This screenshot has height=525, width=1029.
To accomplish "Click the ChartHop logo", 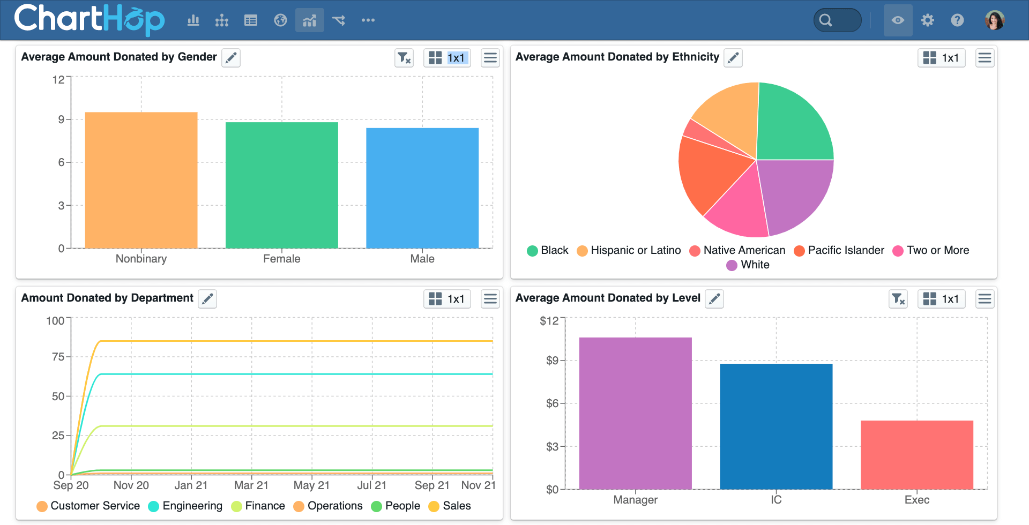I will pos(89,20).
